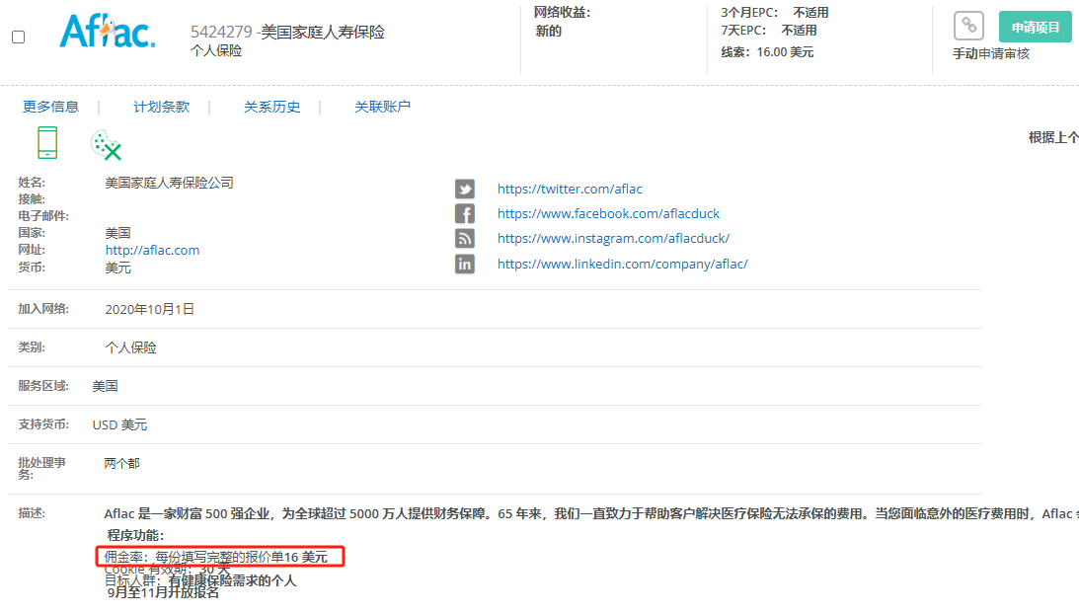
Task: Click the green mobile phone icon
Action: (x=47, y=142)
